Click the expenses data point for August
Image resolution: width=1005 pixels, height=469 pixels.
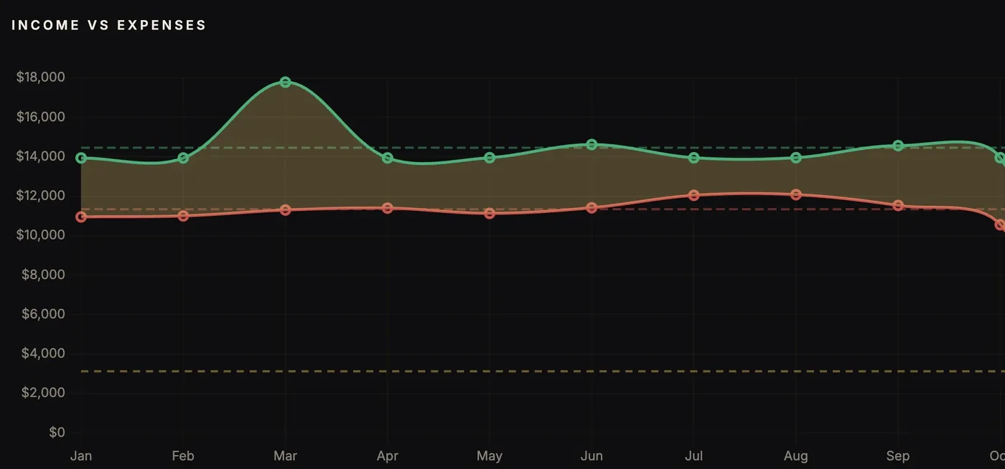[x=795, y=194]
